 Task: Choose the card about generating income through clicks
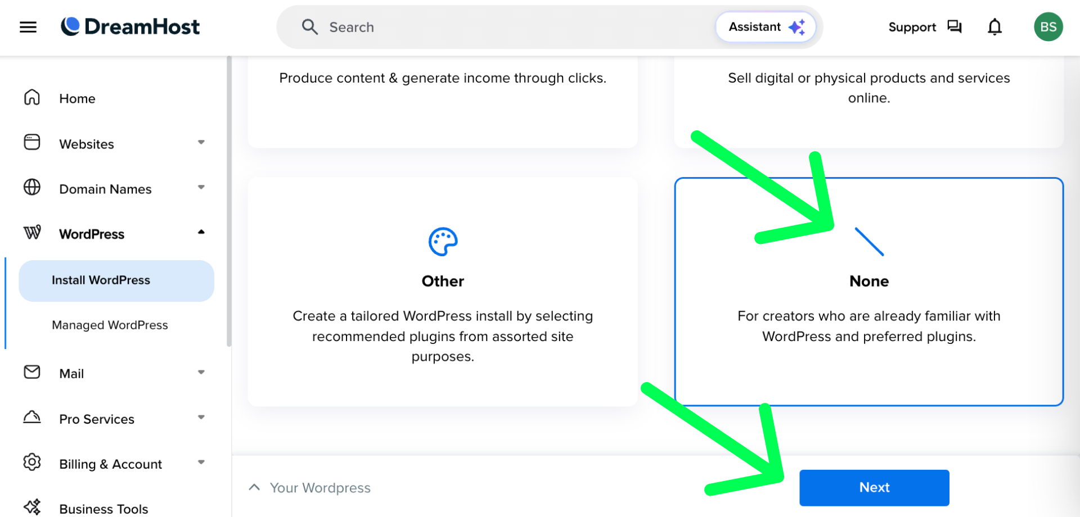pyautogui.click(x=443, y=101)
